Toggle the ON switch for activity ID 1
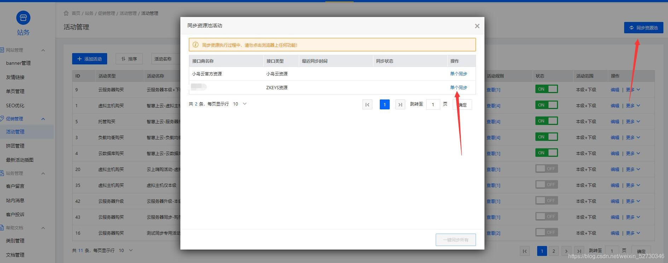Viewport: 668px width, 263px height. click(x=546, y=105)
